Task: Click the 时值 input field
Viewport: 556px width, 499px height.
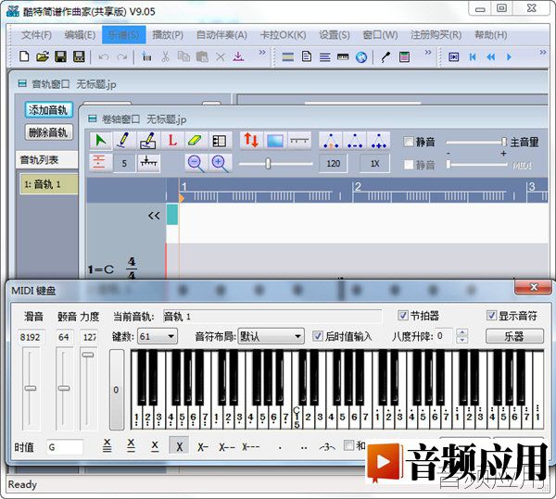Action: pyautogui.click(x=65, y=447)
